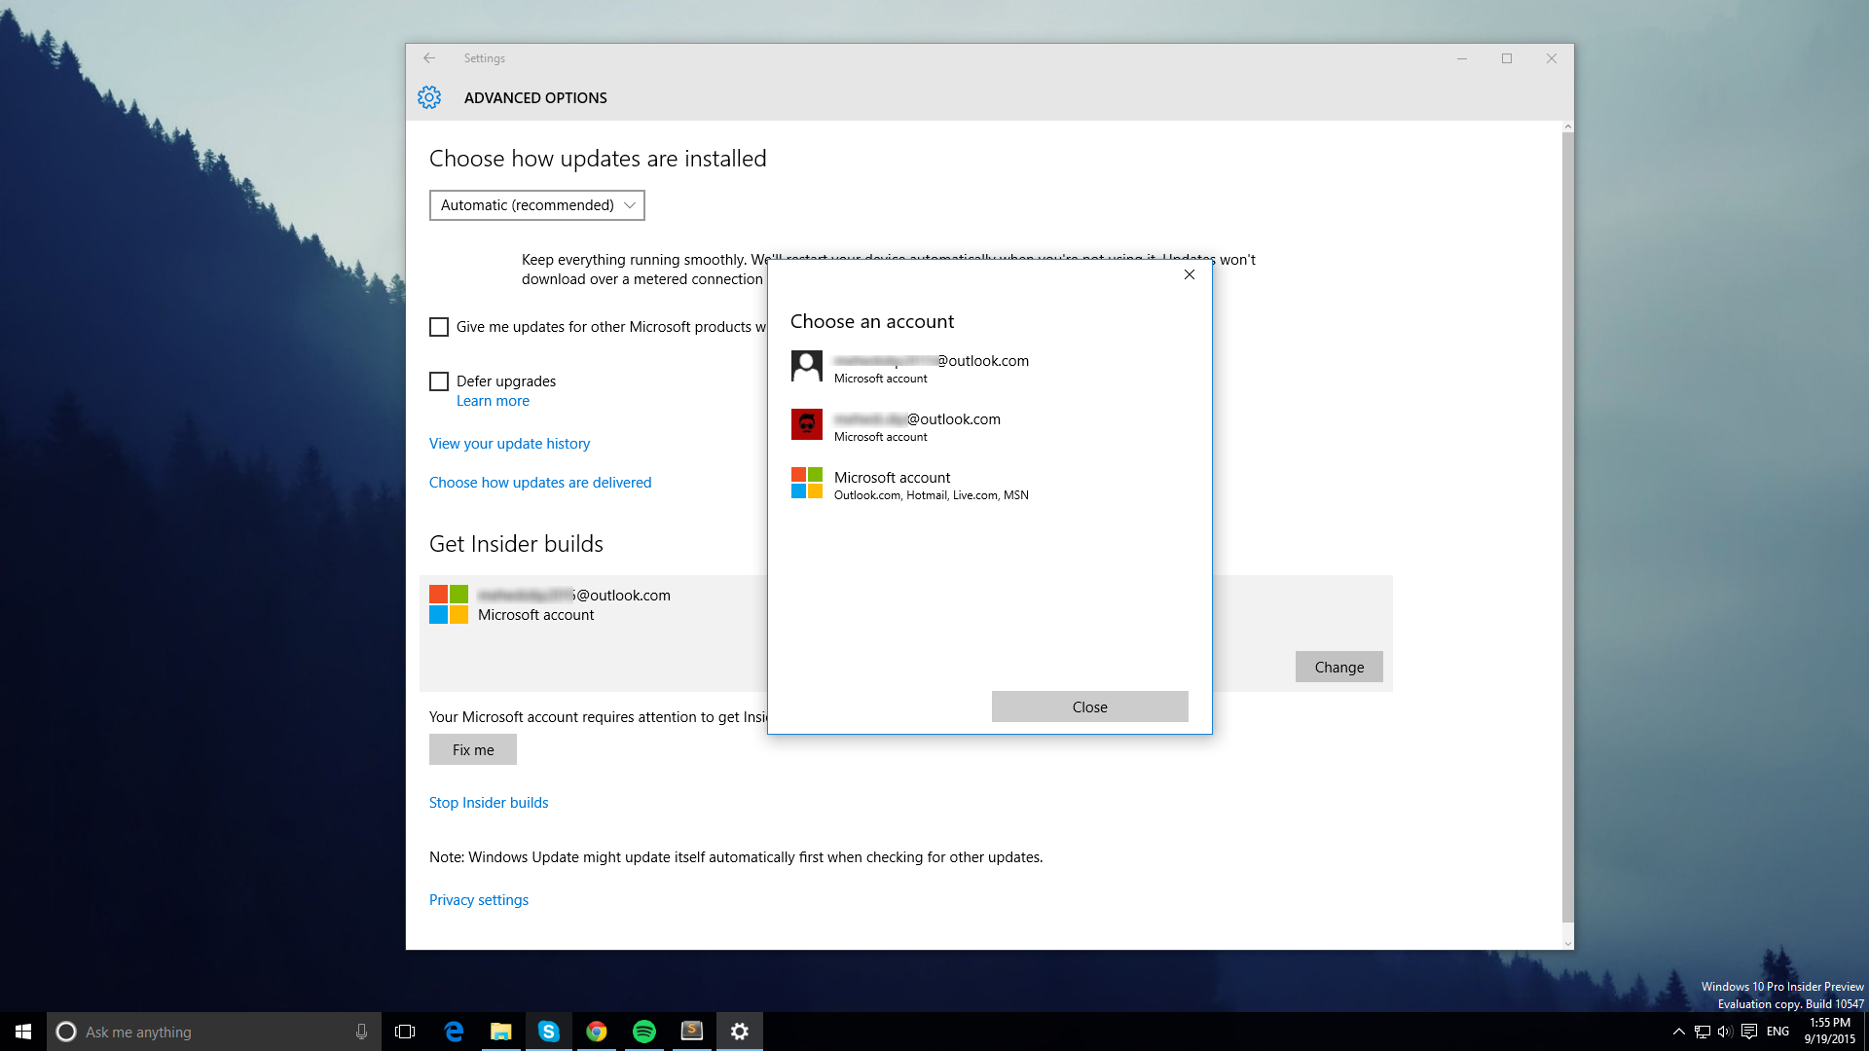This screenshot has width=1869, height=1051.
Task: Open Privacy settings link
Action: (x=479, y=900)
